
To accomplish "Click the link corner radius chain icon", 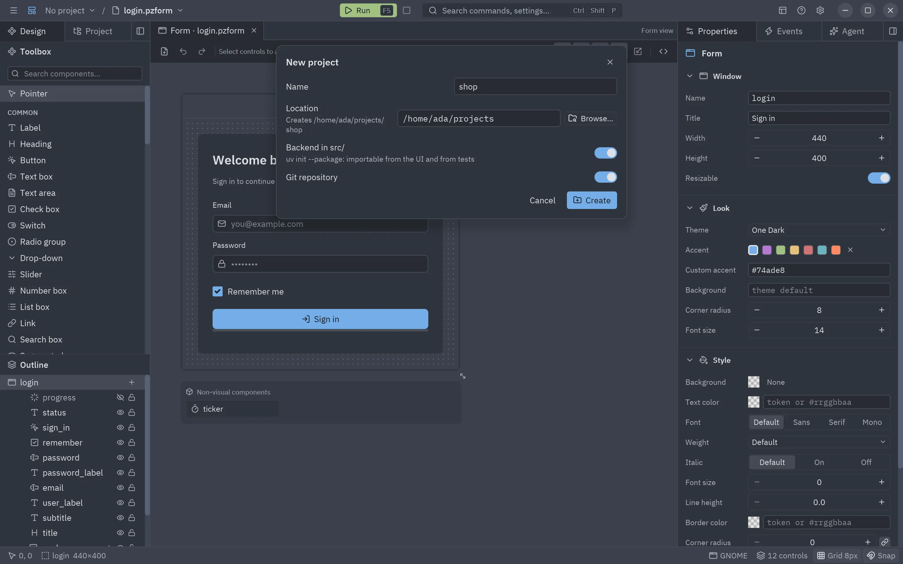I will tap(884, 542).
